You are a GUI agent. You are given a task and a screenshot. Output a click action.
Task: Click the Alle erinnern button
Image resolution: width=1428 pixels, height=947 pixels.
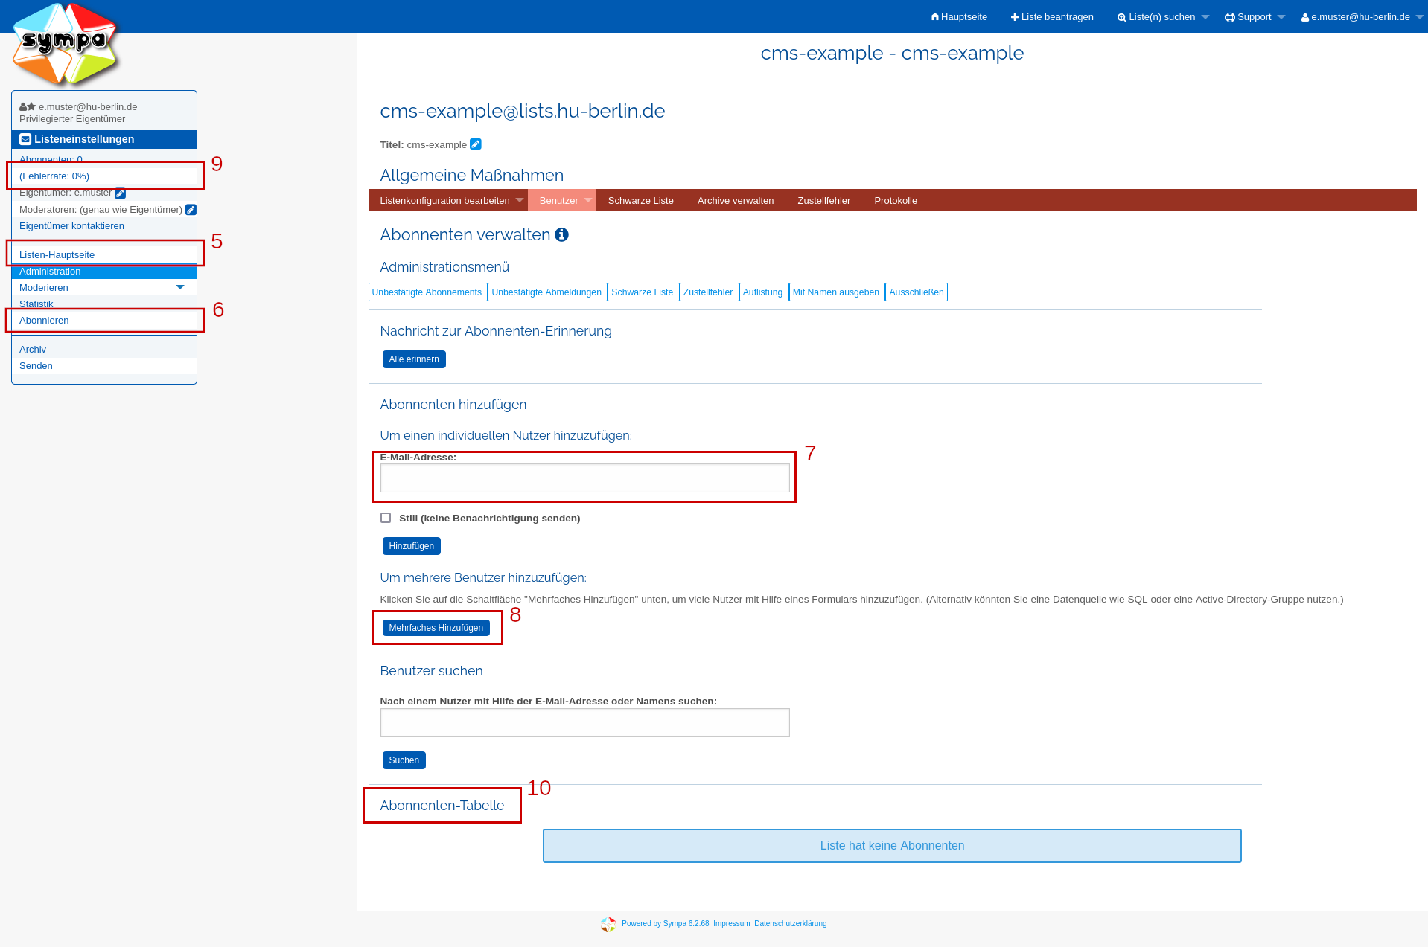(414, 359)
